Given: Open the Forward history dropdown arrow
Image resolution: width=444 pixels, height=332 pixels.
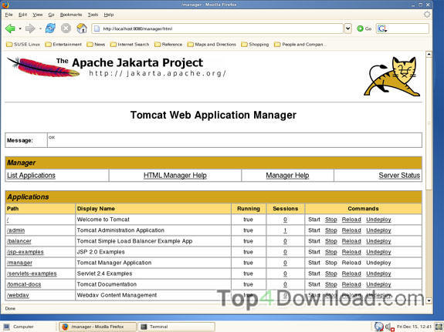Looking at the screenshot, I should [x=40, y=29].
